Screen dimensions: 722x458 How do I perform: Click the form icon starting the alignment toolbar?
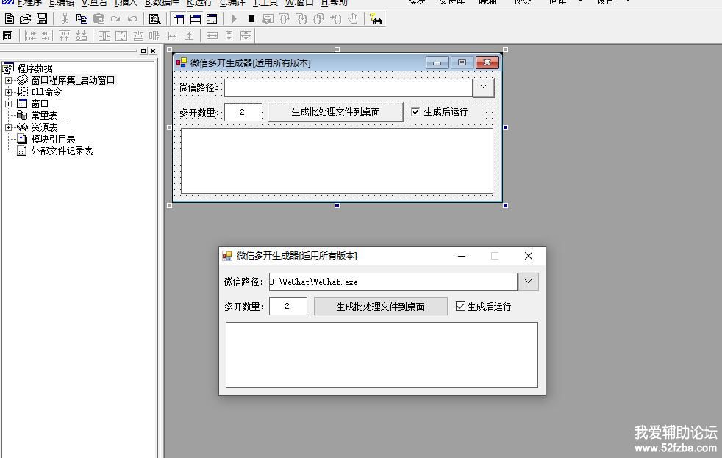(x=8, y=35)
